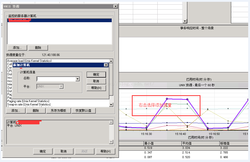Viewport: 250px width, 162px height.
Task: Select Average load (Unix Kernel Statistics) entry
Action: coord(29,61)
